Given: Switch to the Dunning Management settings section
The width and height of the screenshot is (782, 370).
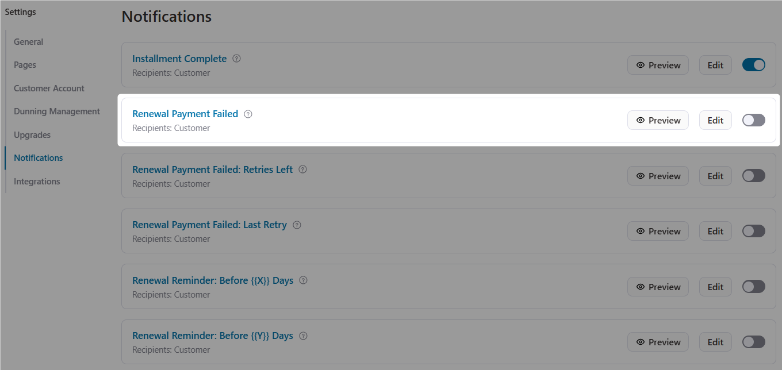Looking at the screenshot, I should (x=56, y=111).
